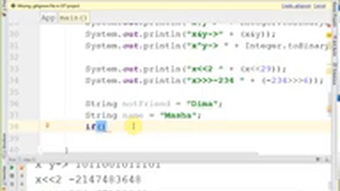Click the orange stripe mark beside line 37
340x191 pixels.
tap(329, 110)
